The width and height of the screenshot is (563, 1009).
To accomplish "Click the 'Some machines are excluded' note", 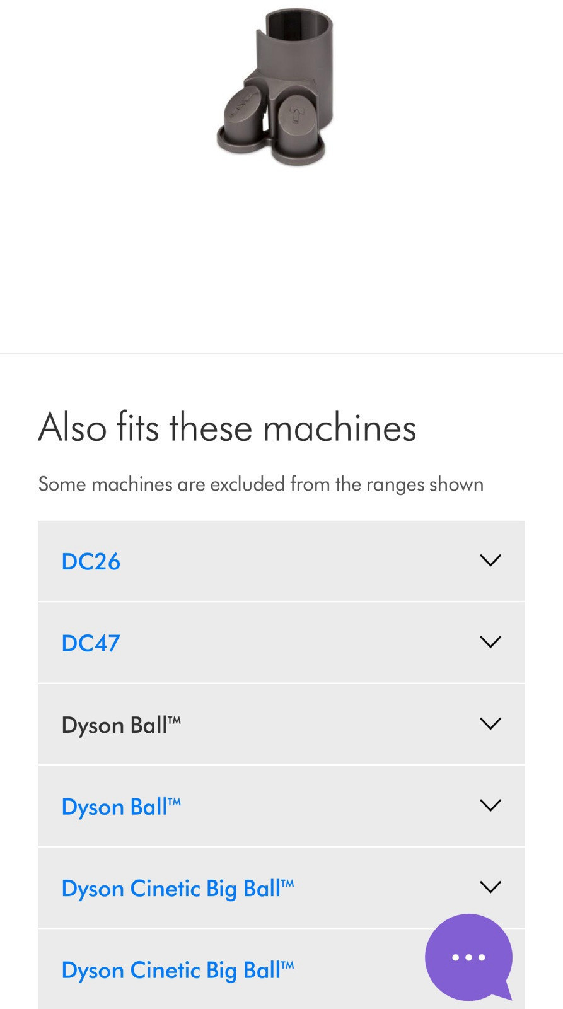I will [x=261, y=484].
